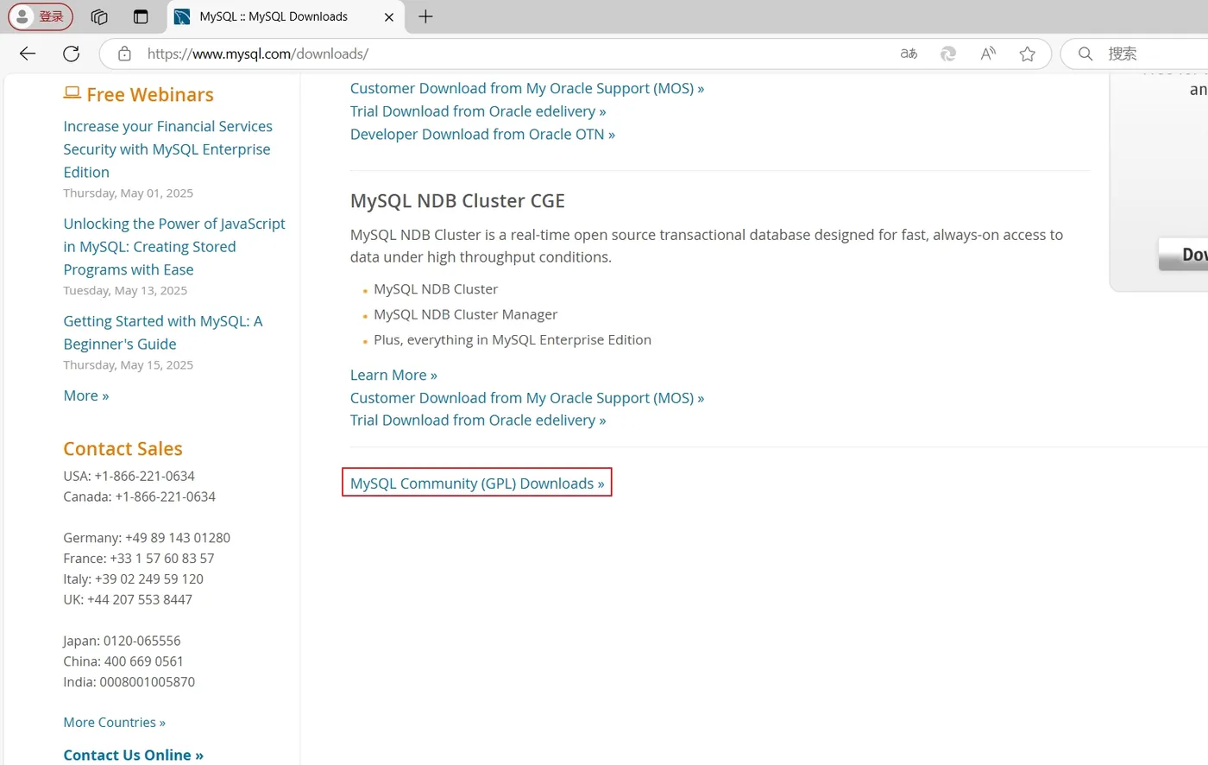The image size is (1208, 765).
Task: Close the MySQL Downloads tab
Action: tap(389, 16)
